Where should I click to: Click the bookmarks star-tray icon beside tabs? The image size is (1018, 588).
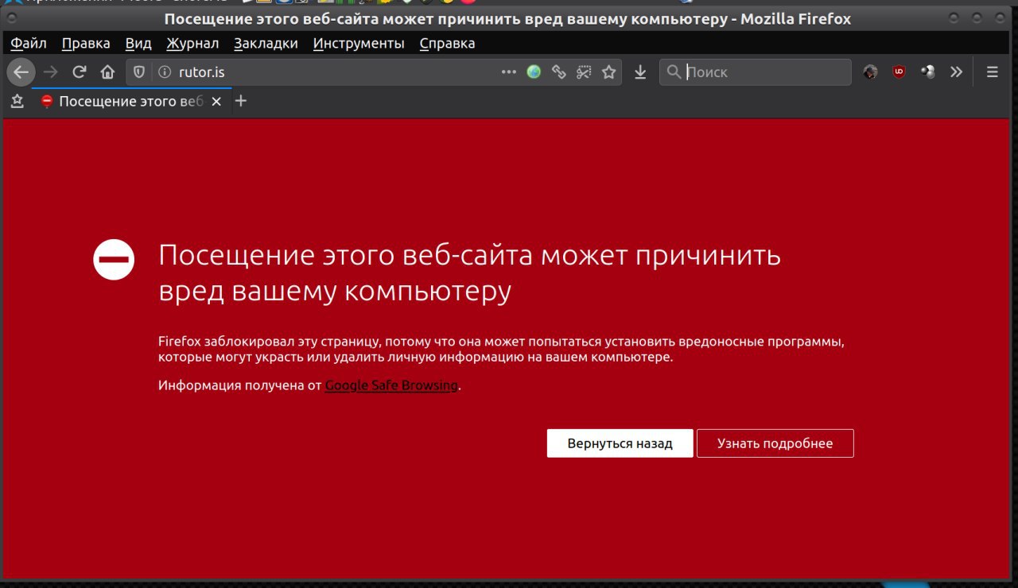pos(17,101)
